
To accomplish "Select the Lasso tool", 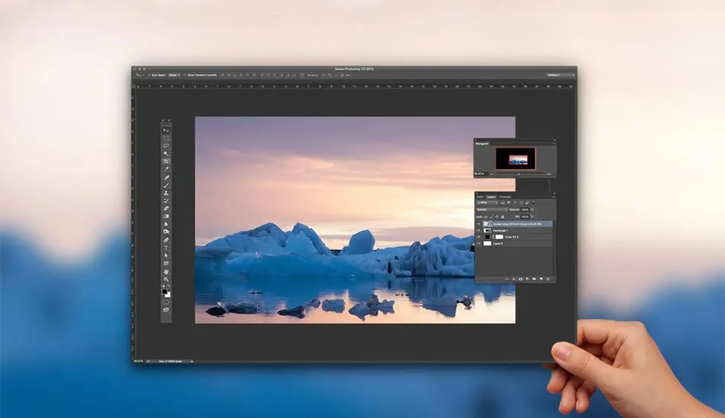I will tap(166, 146).
